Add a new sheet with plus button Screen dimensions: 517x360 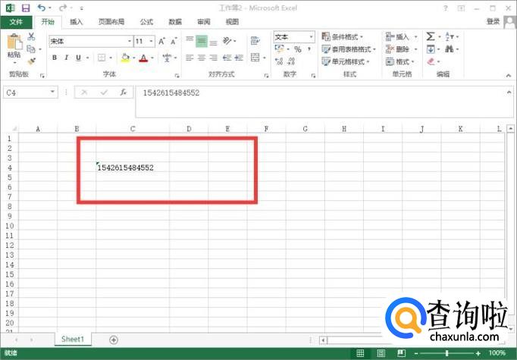click(114, 340)
